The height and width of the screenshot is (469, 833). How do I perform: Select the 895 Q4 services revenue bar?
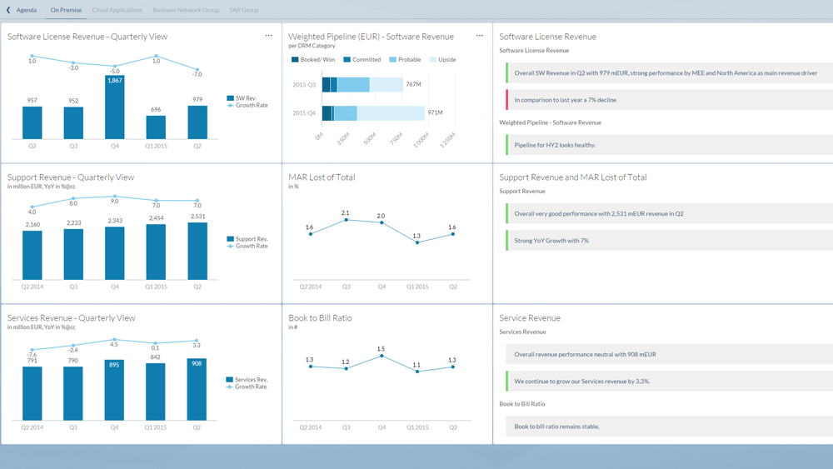click(x=114, y=390)
